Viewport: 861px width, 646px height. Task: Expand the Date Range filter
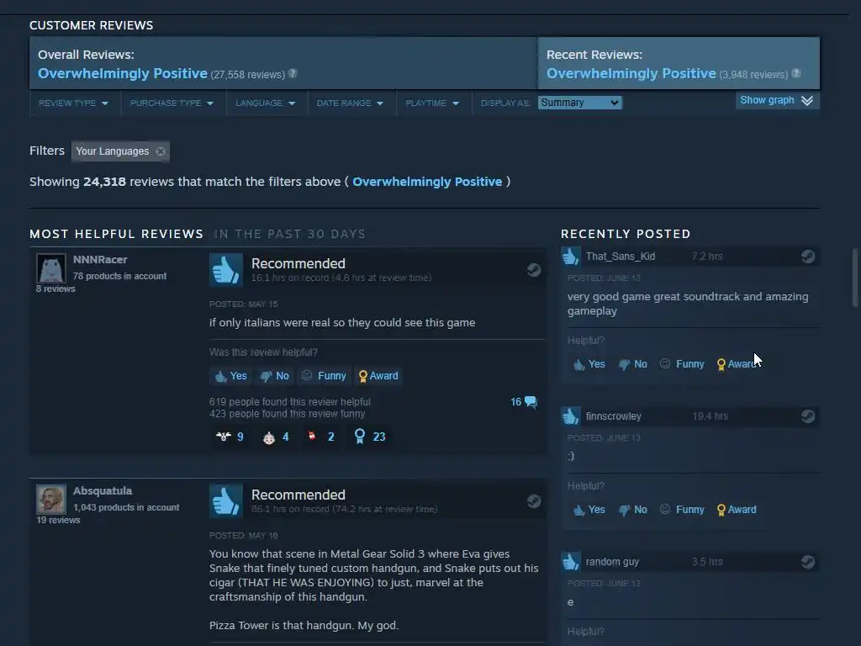click(351, 103)
